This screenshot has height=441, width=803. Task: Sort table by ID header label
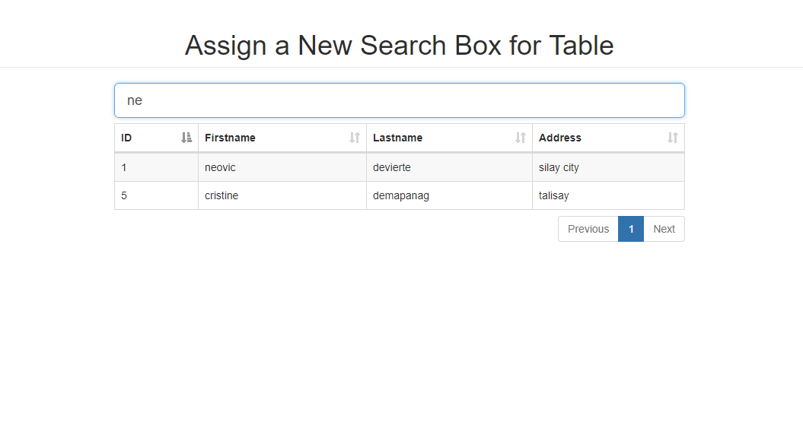pyautogui.click(x=126, y=138)
